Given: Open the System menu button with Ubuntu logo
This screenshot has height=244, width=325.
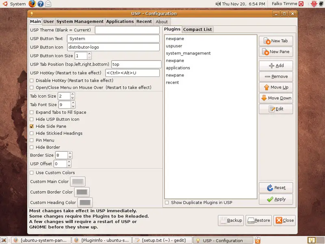Looking at the screenshot, I should [x=14, y=4].
